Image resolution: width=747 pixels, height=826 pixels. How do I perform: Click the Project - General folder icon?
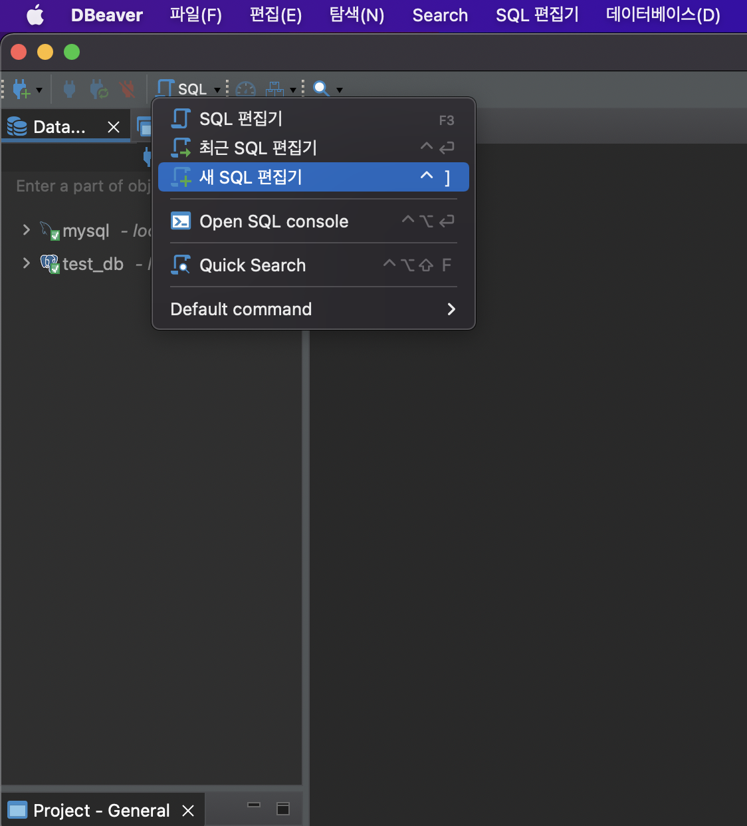coord(17,810)
